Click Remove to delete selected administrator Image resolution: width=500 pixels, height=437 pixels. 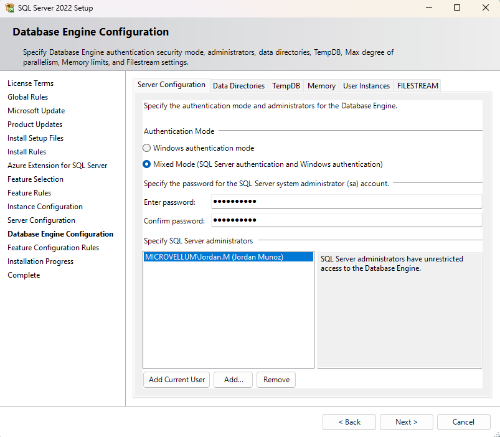click(276, 380)
